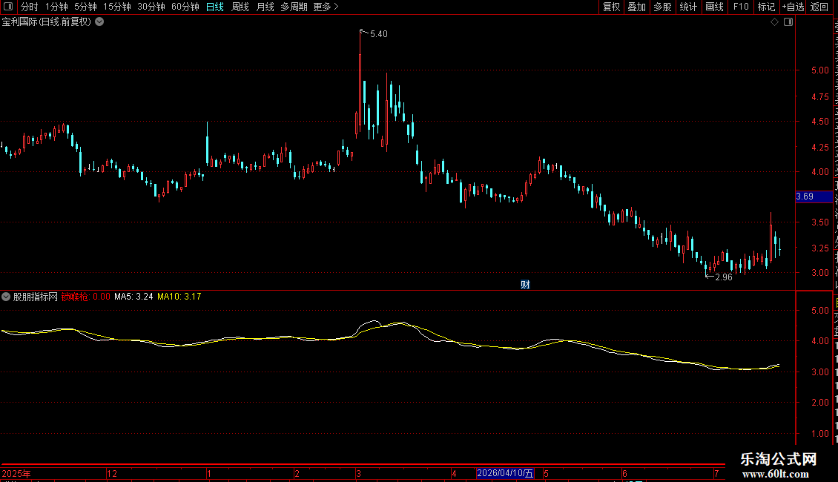
Task: Click the month 6 label on the time axis
Action: point(624,473)
